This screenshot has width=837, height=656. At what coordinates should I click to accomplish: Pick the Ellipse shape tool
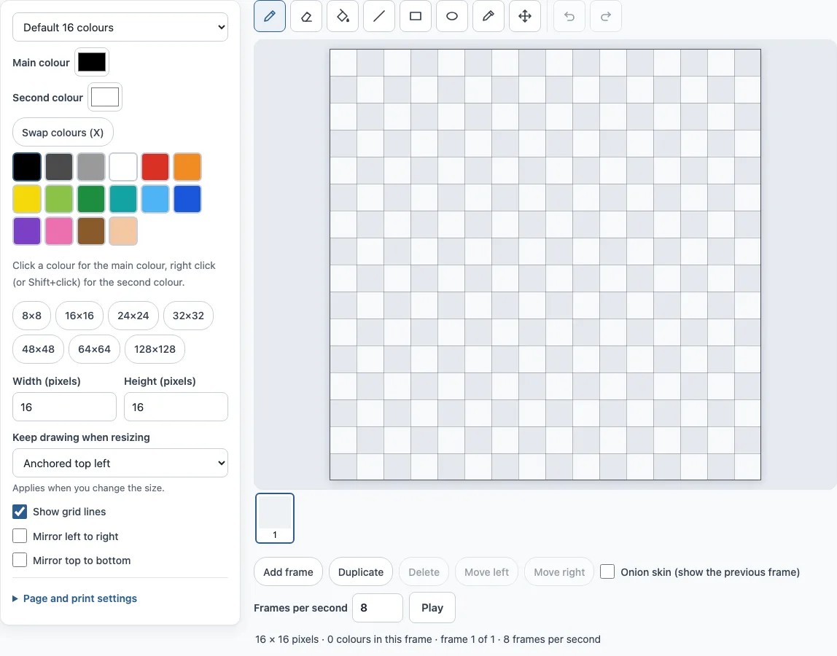(452, 17)
